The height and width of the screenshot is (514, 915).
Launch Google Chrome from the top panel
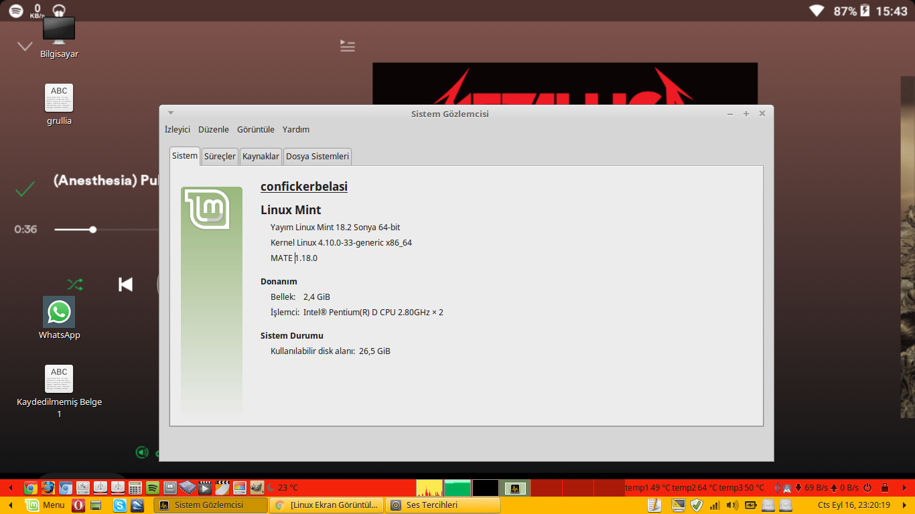pyautogui.click(x=30, y=488)
